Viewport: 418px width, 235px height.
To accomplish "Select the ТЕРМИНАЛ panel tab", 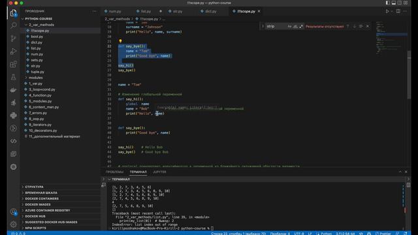I will (138, 172).
